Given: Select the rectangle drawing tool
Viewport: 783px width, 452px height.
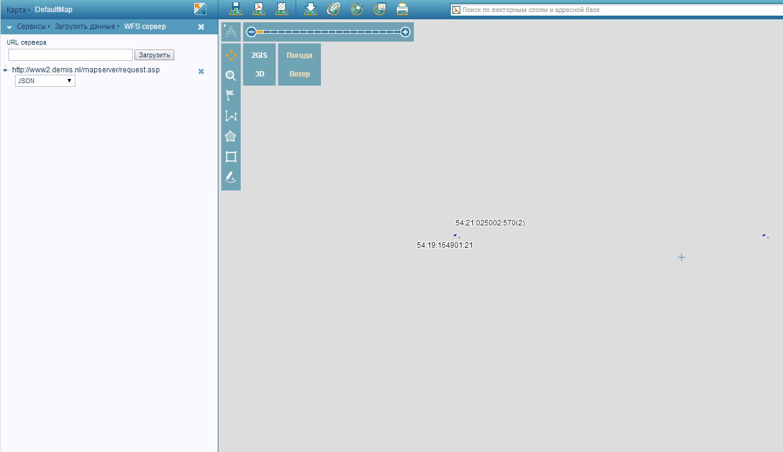Looking at the screenshot, I should point(230,157).
